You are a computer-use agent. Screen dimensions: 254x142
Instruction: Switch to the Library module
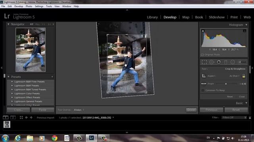pos(152,17)
